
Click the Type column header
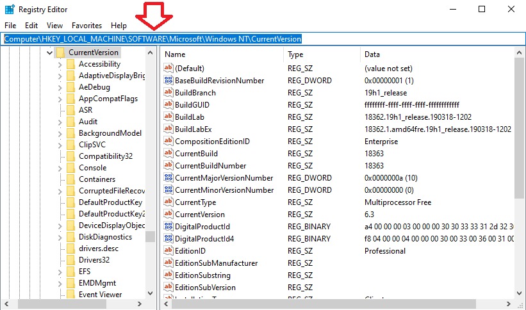[x=322, y=54]
